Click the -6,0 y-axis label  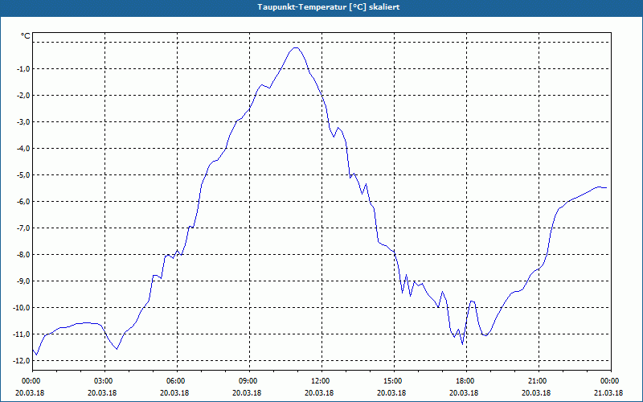(x=23, y=202)
